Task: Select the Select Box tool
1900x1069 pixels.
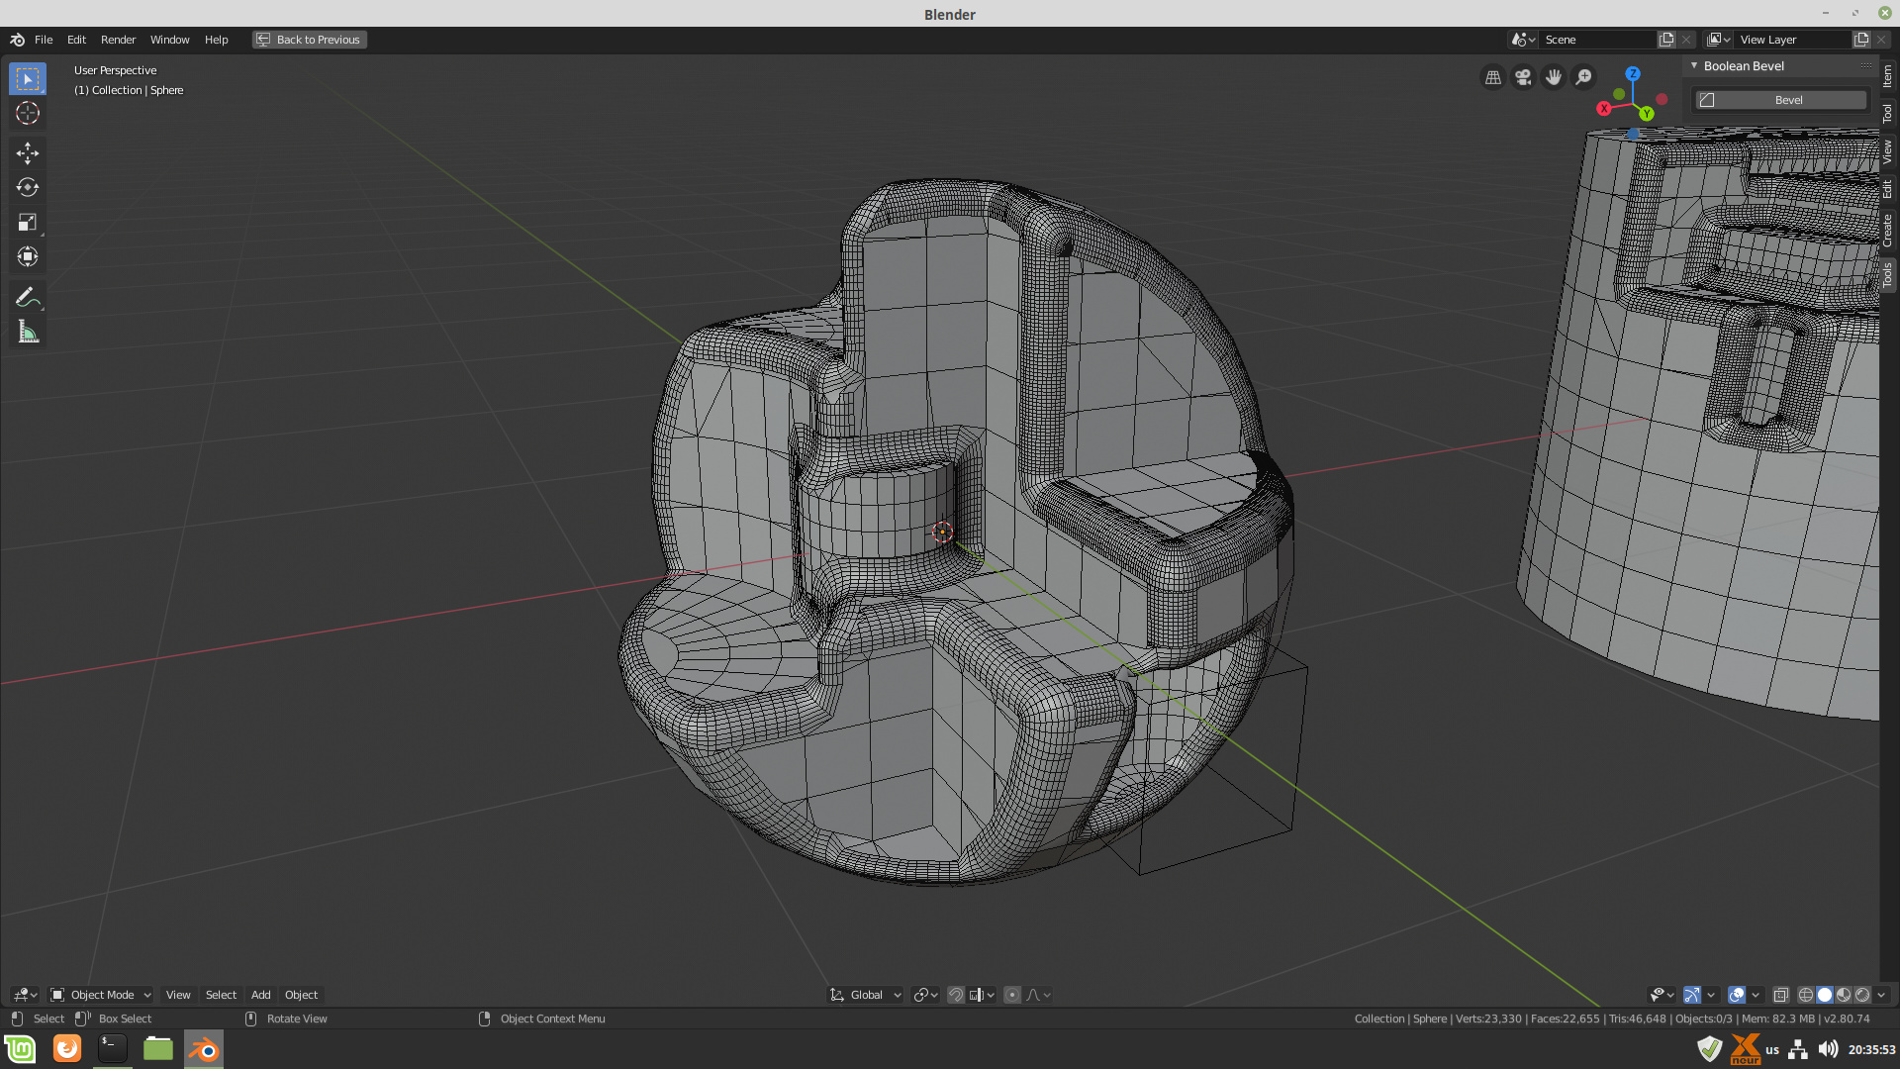Action: click(28, 79)
